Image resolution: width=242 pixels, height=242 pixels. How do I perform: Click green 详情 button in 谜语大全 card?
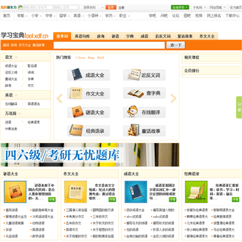tap(52, 200)
